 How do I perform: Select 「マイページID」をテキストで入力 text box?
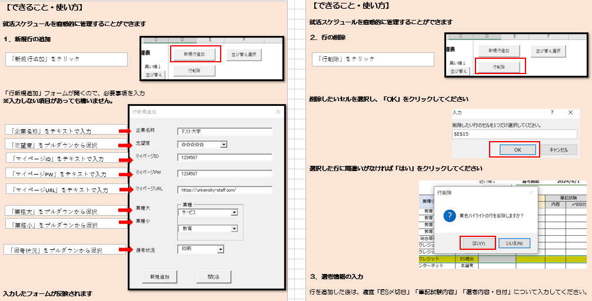point(67,158)
